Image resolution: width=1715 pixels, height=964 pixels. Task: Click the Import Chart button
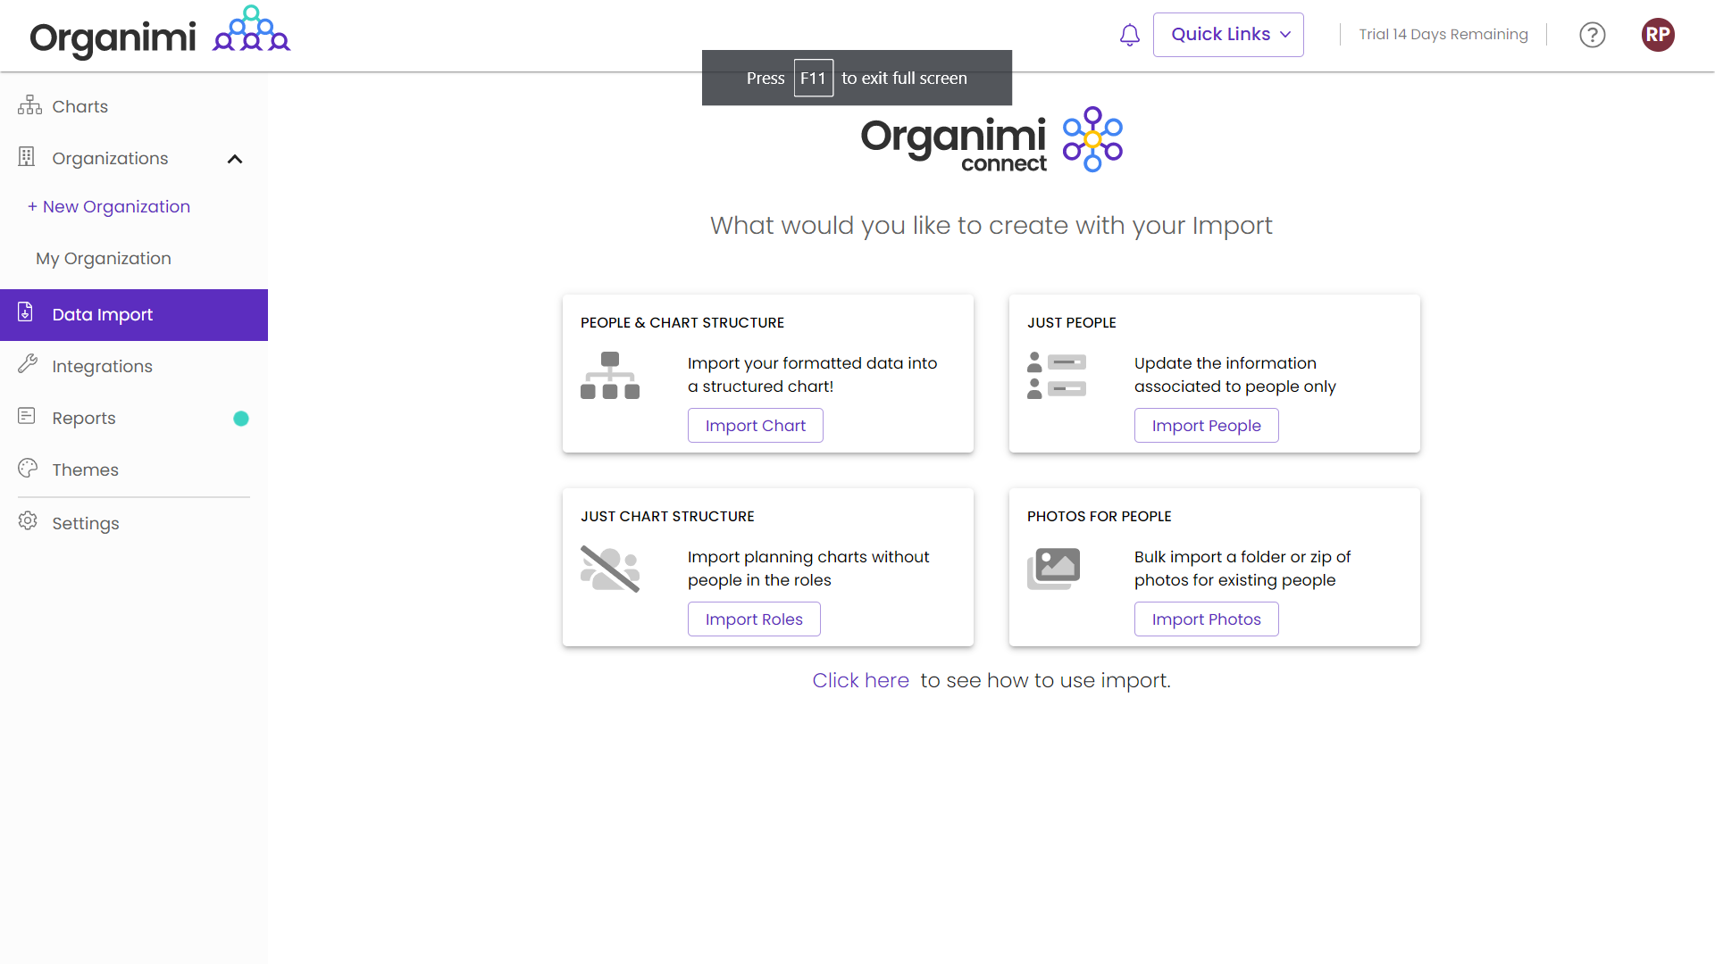point(756,426)
